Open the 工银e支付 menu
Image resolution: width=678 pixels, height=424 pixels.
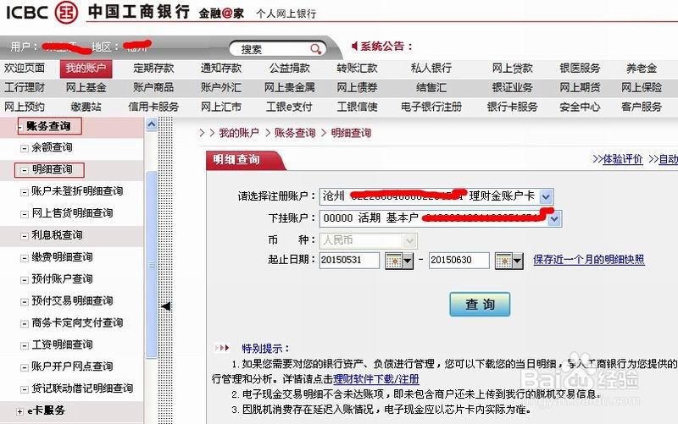pos(289,107)
